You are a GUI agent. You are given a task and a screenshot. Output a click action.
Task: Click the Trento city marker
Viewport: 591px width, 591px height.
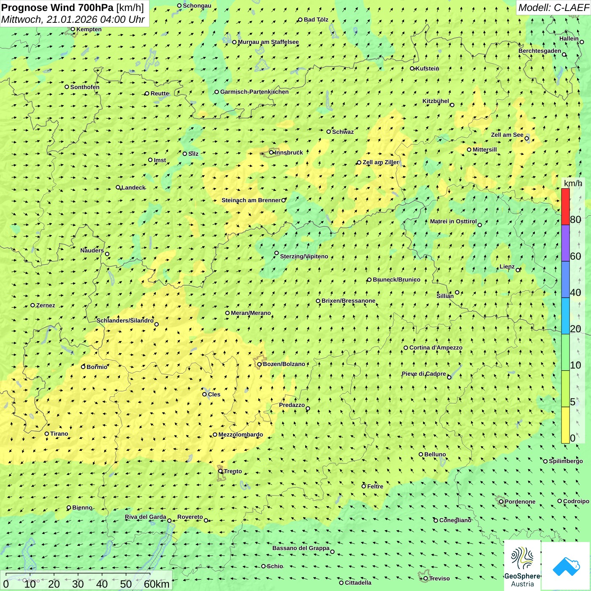(x=220, y=471)
